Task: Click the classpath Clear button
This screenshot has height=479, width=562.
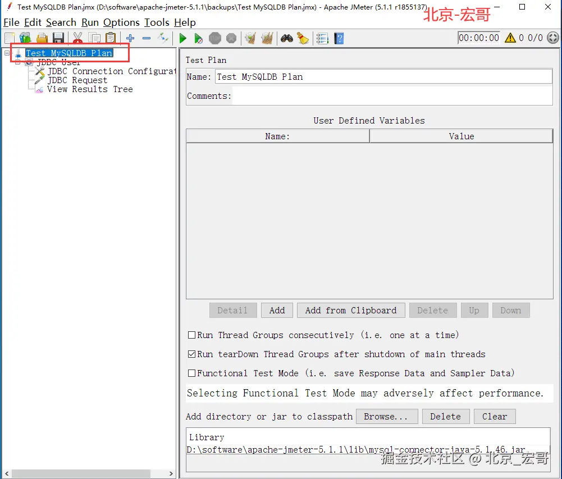Action: 495,416
